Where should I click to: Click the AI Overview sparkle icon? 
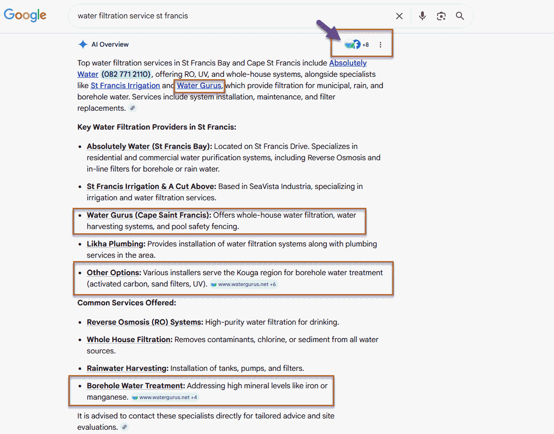(83, 44)
